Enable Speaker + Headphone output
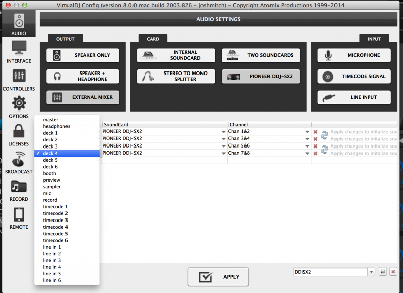 (83, 77)
